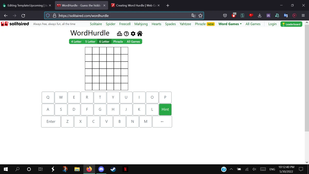Open the Firefox downloads panel
This screenshot has height=174, width=309.
coord(260,15)
